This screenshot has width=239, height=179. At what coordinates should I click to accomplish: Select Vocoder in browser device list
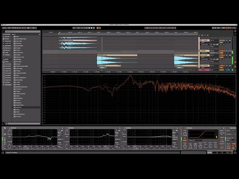(18, 116)
